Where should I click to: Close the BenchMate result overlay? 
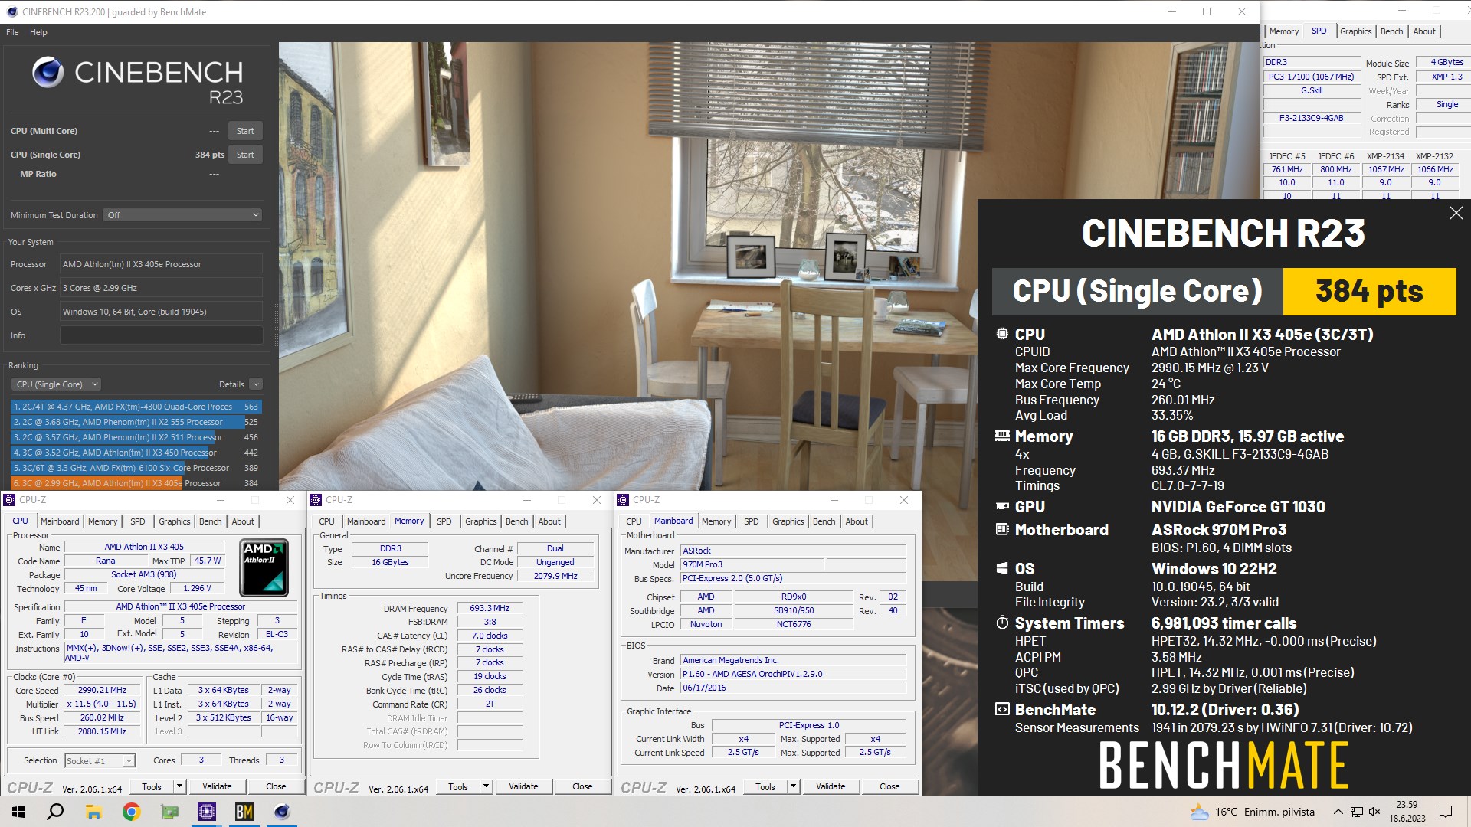pyautogui.click(x=1456, y=213)
